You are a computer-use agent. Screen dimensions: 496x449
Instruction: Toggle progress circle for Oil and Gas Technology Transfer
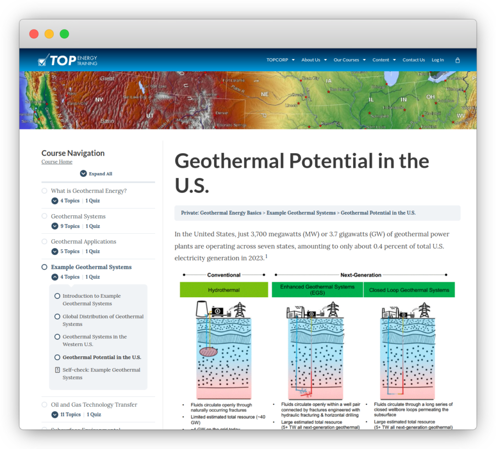click(44, 404)
